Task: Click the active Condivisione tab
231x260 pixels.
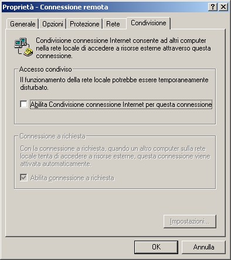Action: [148, 23]
